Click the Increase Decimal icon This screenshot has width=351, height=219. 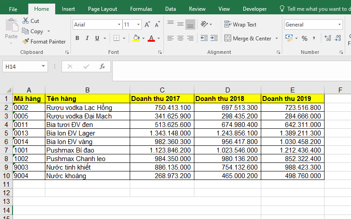(x=327, y=38)
